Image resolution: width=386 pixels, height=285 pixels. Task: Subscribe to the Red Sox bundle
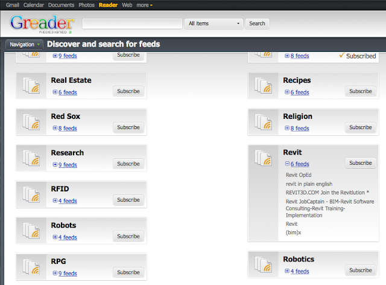(x=128, y=127)
